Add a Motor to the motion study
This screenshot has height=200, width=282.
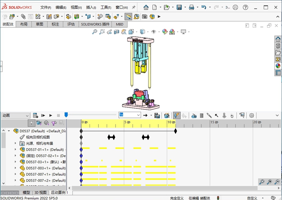194,116
